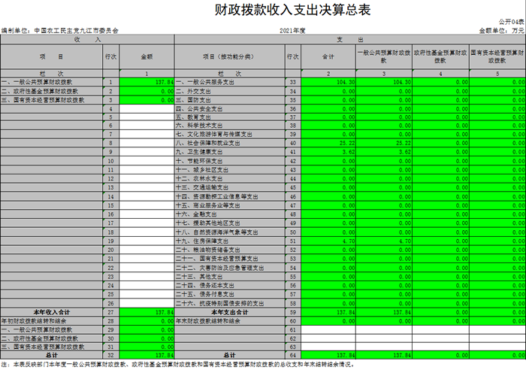This screenshot has height=370, width=526.
Task: Select the 编制单位 organization name text
Action: 77,31
